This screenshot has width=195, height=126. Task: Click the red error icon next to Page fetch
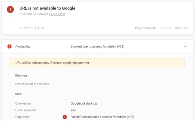(65, 117)
